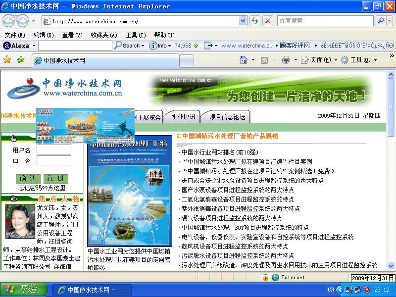Screen dimensions: 396x297
Task: Open the 收藏夹(A) menu
Action: pyautogui.click(x=104, y=35)
